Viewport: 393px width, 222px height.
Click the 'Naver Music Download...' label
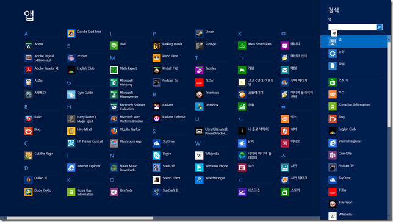tap(128, 168)
